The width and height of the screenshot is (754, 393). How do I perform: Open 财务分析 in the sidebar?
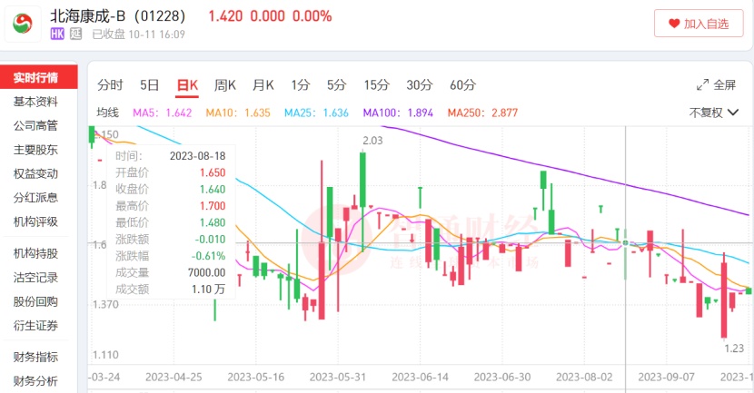tap(35, 381)
